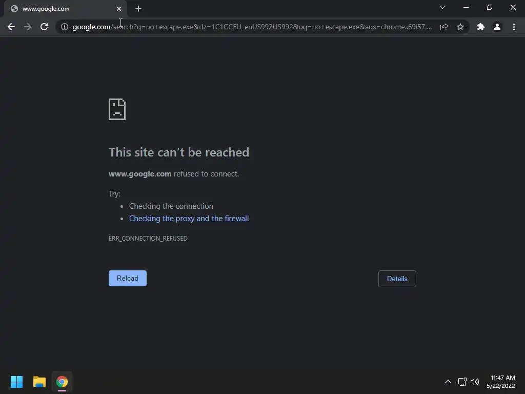Click Chrome icon in the taskbar

click(x=62, y=382)
